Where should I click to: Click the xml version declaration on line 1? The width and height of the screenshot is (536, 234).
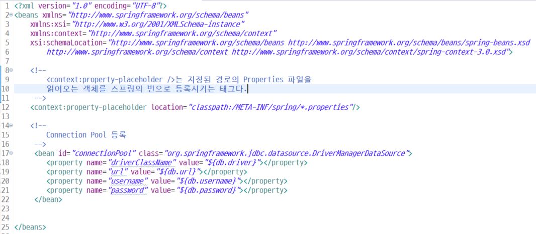(x=90, y=6)
